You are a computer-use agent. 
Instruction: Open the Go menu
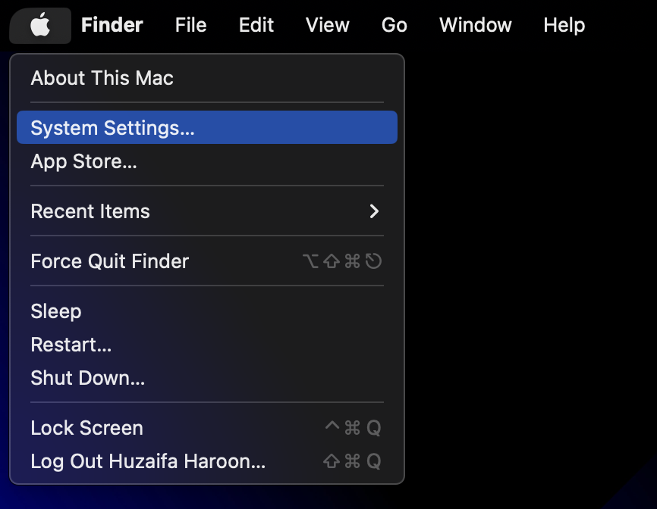point(395,25)
